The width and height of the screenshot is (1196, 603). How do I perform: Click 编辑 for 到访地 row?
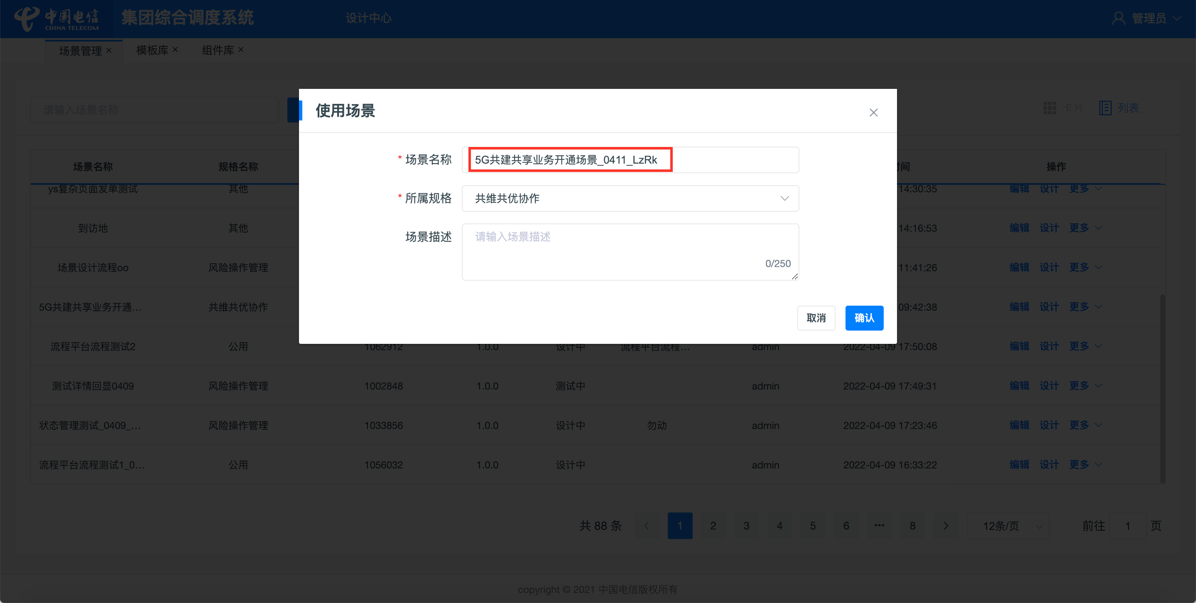tap(1019, 228)
